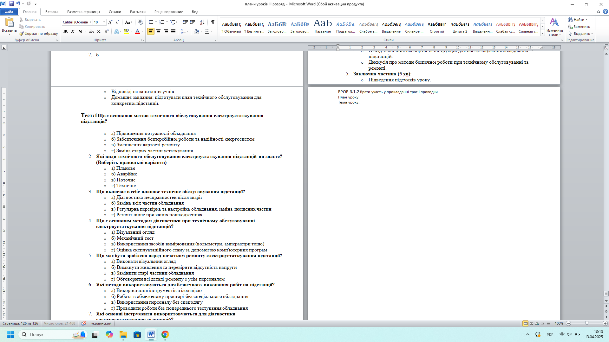Click the Заменить button
Viewport: 609px width, 342px height.
(x=579, y=27)
